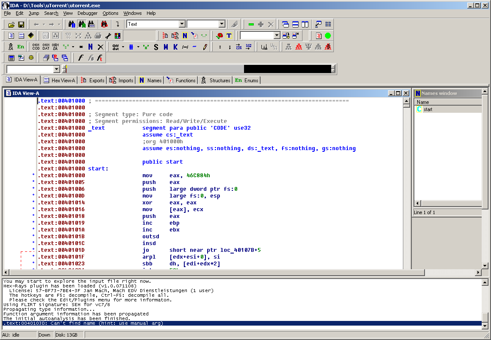491x340 pixels.
Task: Click the binoculars search-immediate-value icon
Action: click(x=72, y=24)
